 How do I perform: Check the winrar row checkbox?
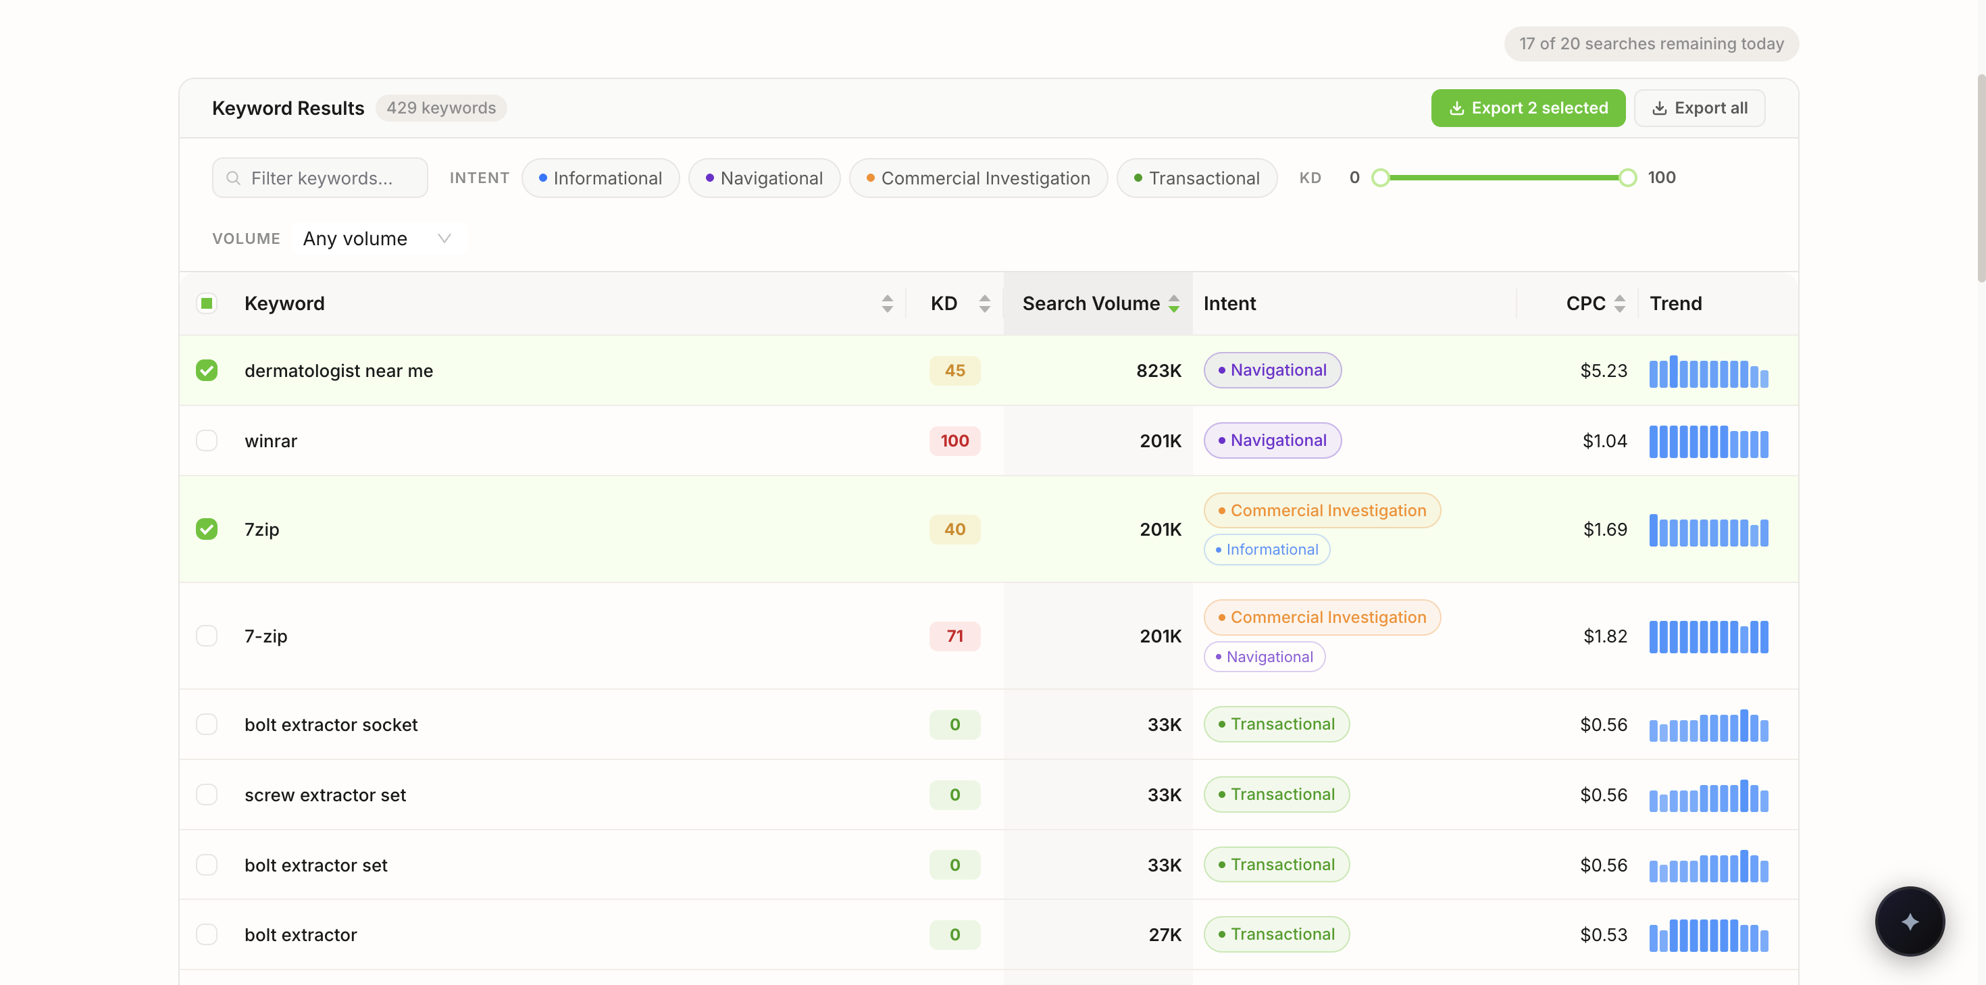207,440
